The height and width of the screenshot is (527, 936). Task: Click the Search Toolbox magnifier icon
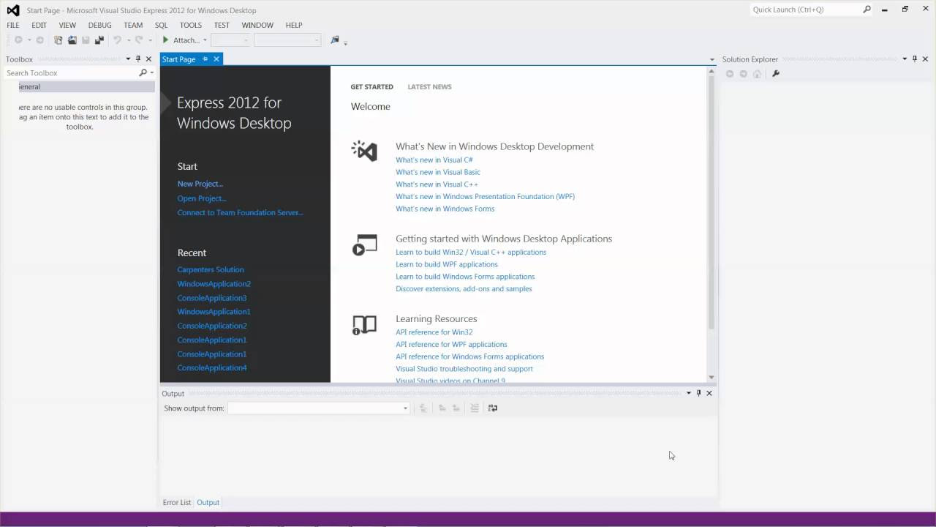click(x=143, y=73)
